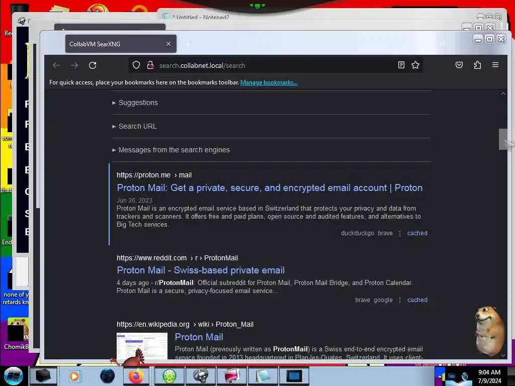
Task: Click the https://proton.me result URL
Action: 154,175
